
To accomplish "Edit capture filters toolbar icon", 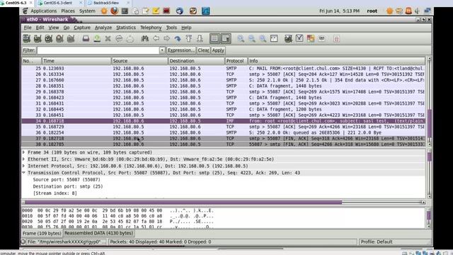I will [288, 38].
